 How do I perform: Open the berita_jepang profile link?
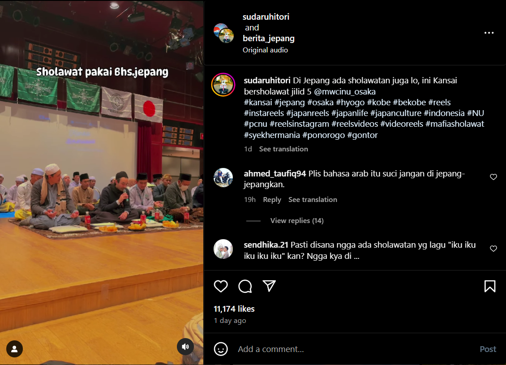269,38
